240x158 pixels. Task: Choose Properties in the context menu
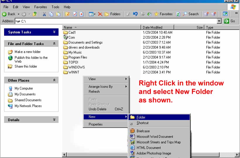point(95,124)
